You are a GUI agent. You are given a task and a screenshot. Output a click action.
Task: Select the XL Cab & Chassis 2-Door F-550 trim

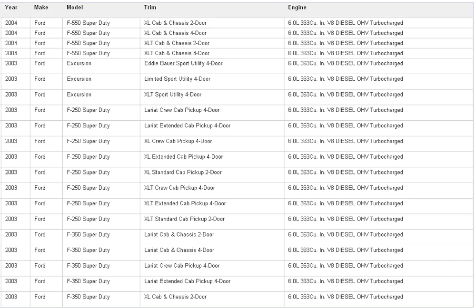click(x=175, y=23)
